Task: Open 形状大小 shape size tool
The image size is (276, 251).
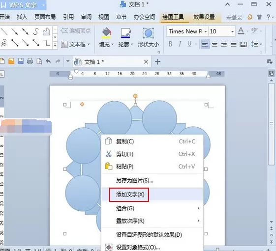Action: pos(149,38)
